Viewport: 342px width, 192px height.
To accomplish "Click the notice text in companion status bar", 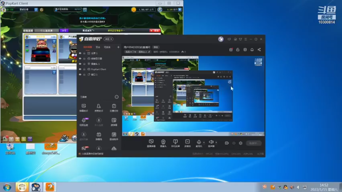I will [93, 154].
